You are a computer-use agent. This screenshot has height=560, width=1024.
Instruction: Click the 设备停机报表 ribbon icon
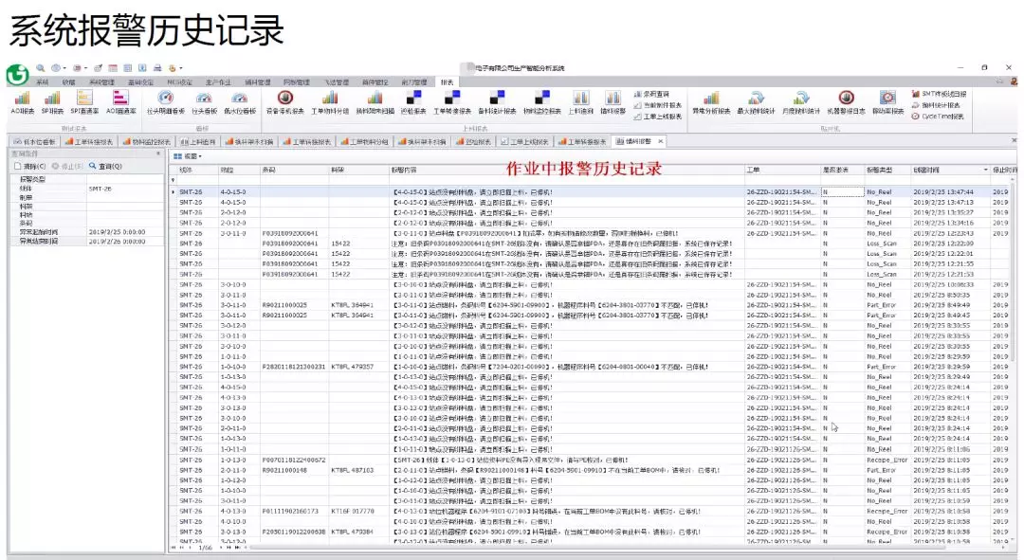point(284,100)
